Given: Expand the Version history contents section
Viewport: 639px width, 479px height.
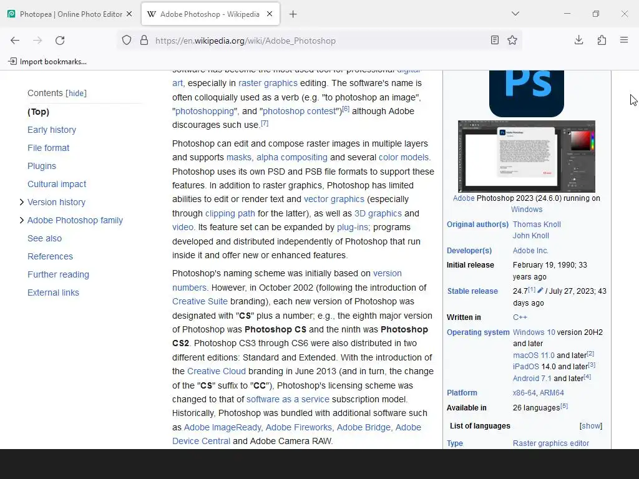Looking at the screenshot, I should click(x=22, y=202).
